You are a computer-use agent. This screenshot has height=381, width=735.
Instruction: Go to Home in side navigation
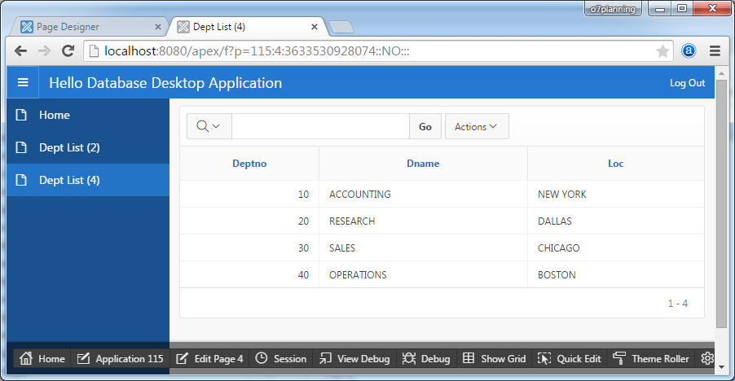coord(88,115)
